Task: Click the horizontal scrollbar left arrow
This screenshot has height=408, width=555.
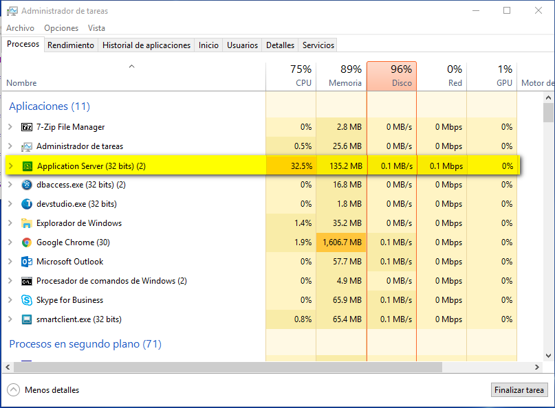Action: 8,367
